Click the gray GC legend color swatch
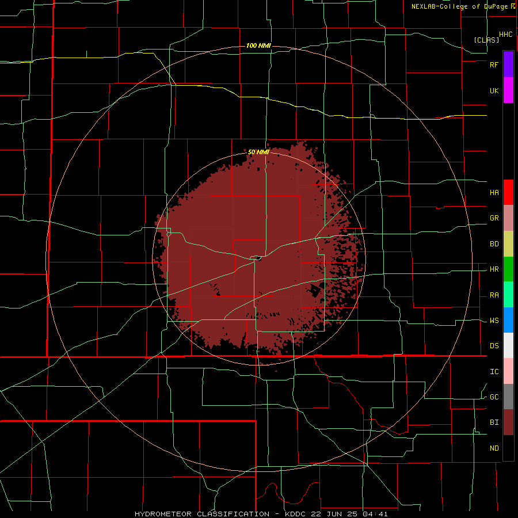Screen dimensions: 518x518 click(508, 397)
